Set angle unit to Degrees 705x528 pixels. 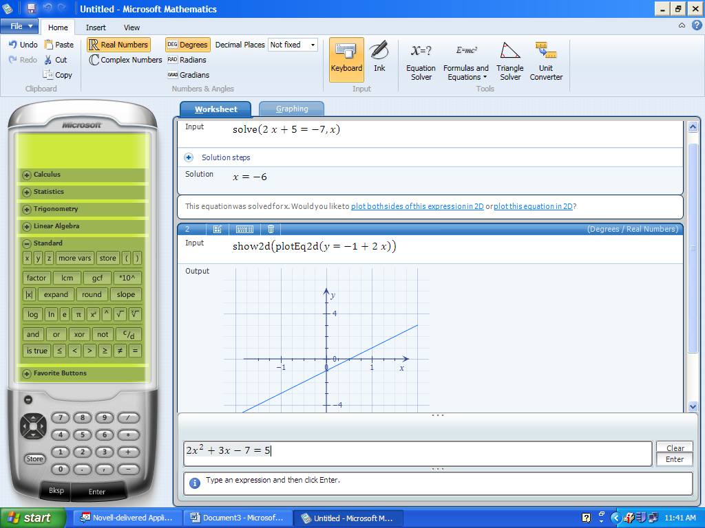187,45
